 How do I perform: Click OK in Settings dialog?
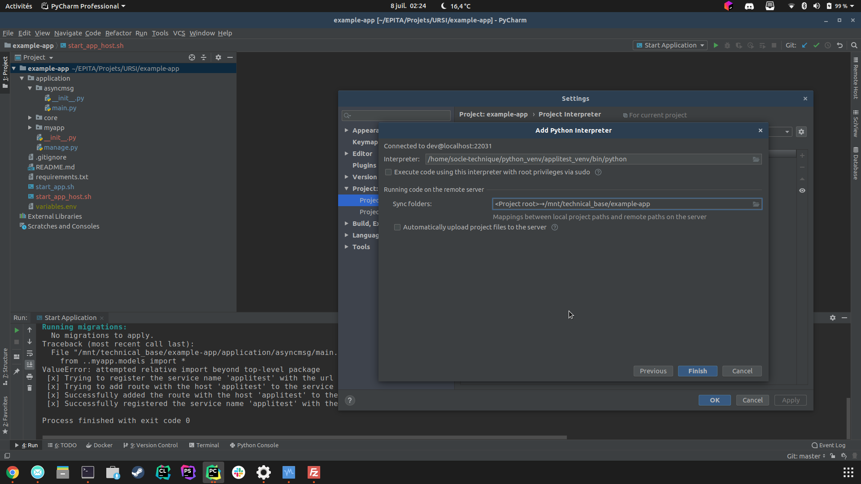(x=714, y=400)
